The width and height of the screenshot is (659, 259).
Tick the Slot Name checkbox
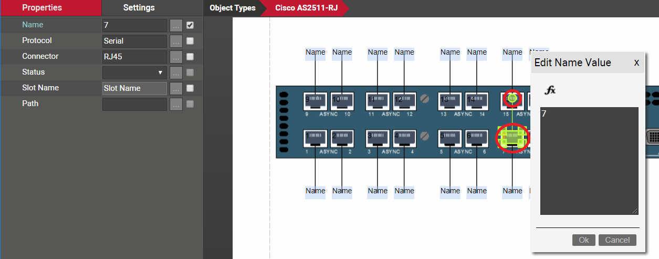(x=190, y=88)
